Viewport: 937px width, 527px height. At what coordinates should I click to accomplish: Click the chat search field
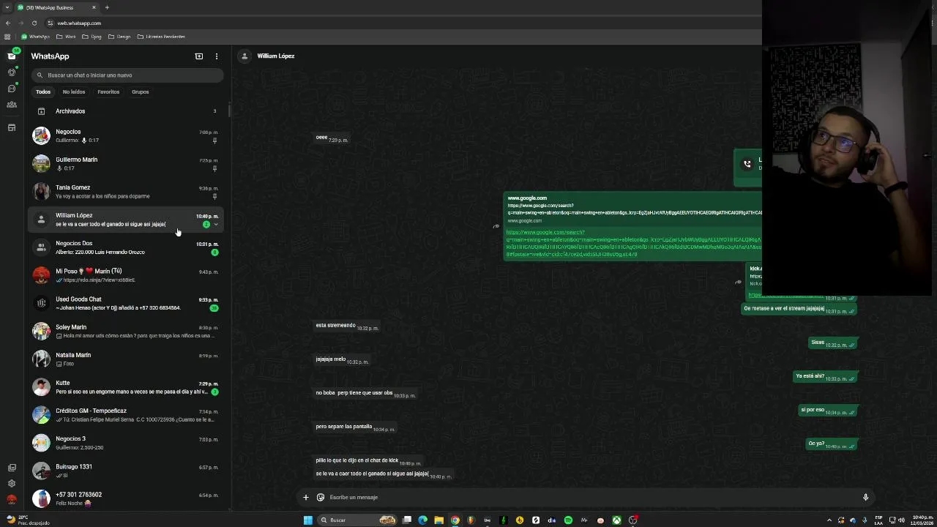point(127,75)
